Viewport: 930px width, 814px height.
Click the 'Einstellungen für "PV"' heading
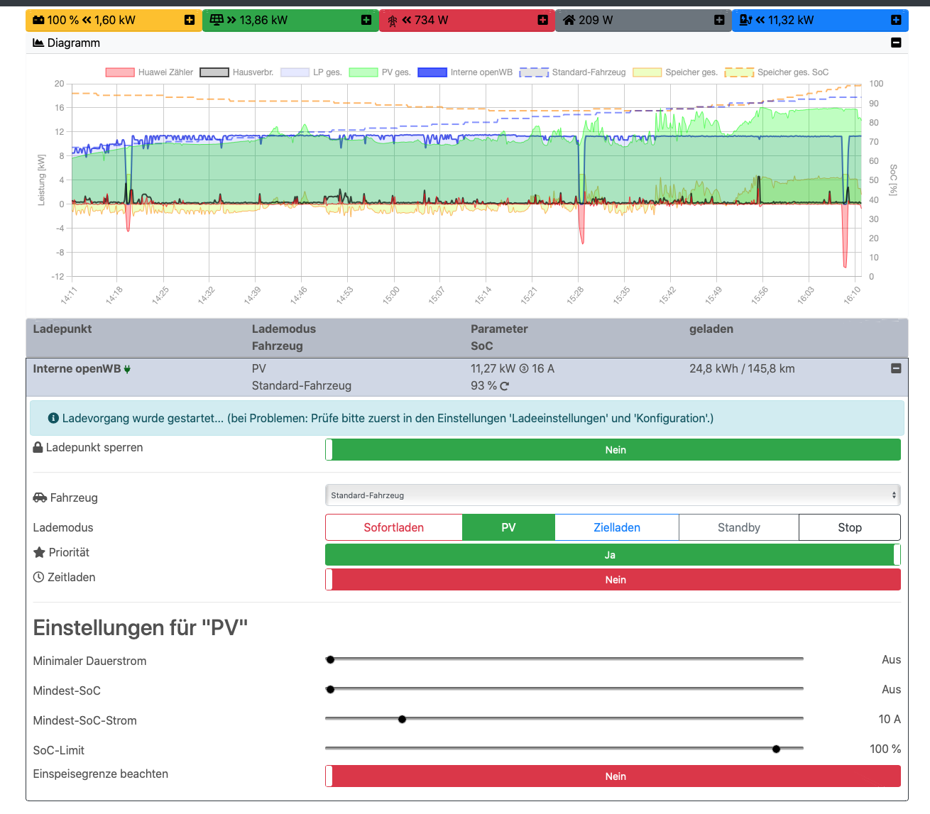pos(141,628)
